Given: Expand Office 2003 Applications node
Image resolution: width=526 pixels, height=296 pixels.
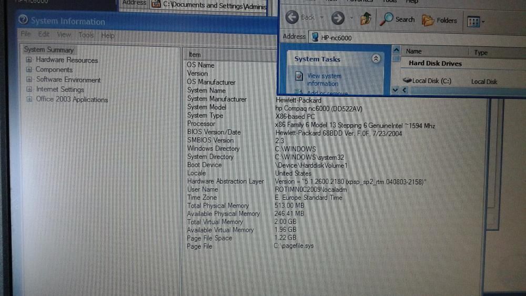Looking at the screenshot, I should (x=29, y=99).
